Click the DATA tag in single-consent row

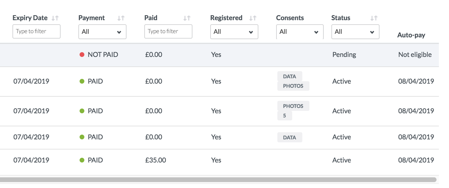[x=290, y=138]
